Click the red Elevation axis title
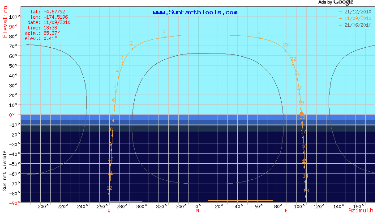Viewport: 390px width, 215px height. [x=5, y=22]
